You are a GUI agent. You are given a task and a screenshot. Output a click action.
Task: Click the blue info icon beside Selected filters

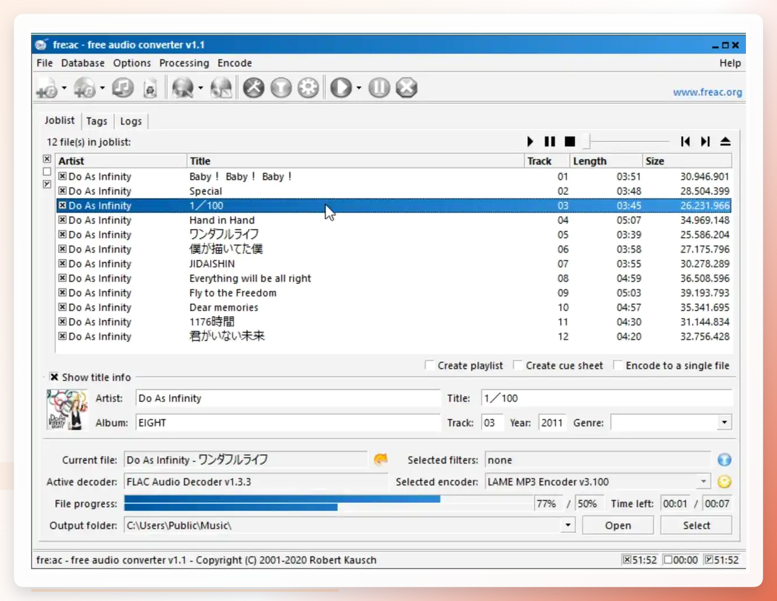[x=724, y=460]
